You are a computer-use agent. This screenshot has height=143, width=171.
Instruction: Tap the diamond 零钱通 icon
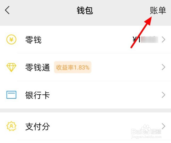(11, 67)
